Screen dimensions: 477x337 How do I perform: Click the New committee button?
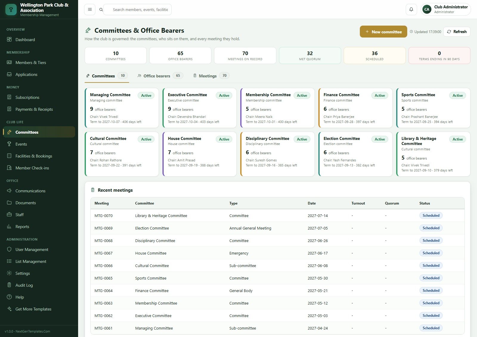(x=383, y=32)
